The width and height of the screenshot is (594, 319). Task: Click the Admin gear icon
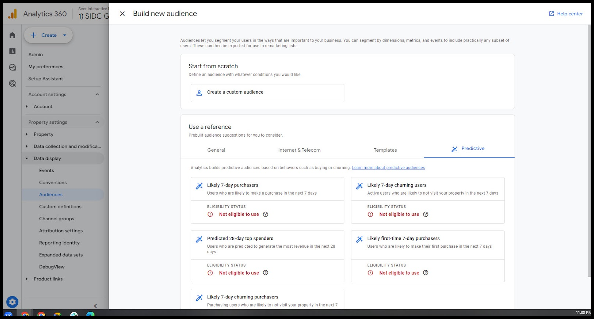[12, 302]
